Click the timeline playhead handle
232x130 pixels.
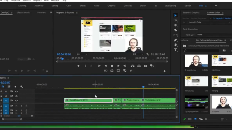(144, 87)
